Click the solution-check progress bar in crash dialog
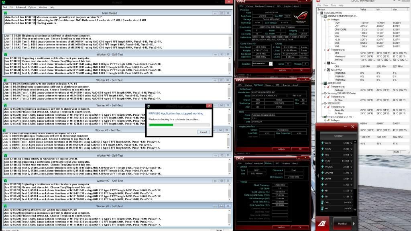 click(x=179, y=125)
